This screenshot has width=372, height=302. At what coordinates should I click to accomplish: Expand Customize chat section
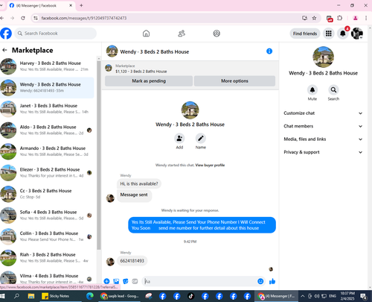323,113
